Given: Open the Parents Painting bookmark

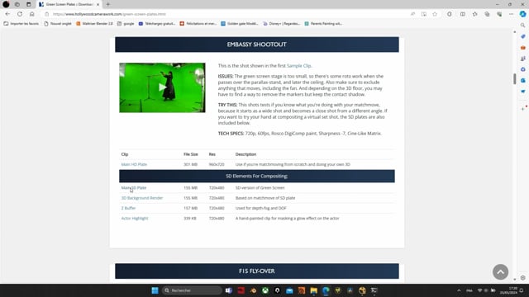Looking at the screenshot, I should pos(323,24).
